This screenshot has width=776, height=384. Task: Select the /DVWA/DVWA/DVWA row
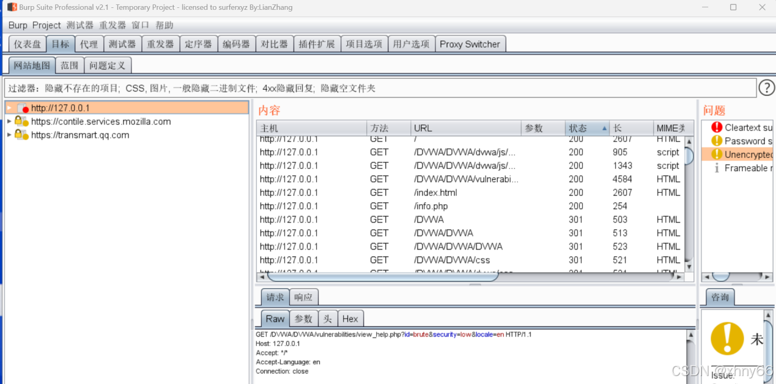470,246
